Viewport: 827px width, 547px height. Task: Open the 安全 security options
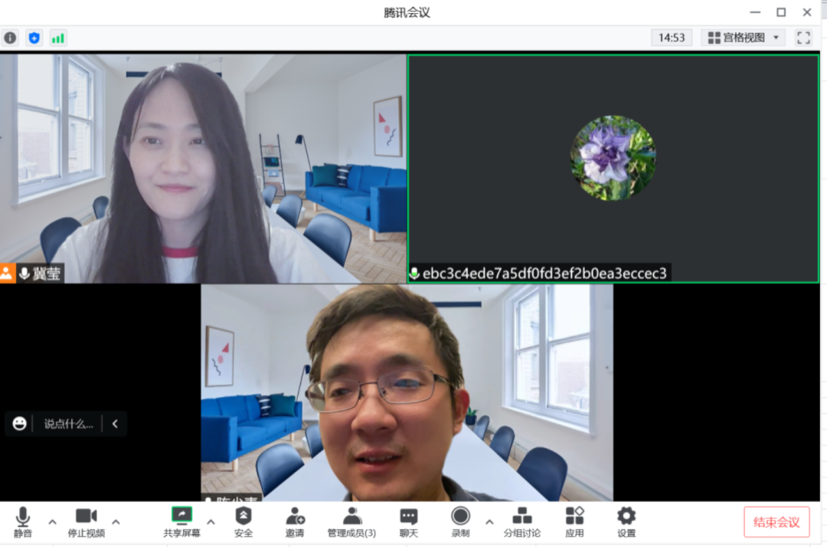point(243,522)
